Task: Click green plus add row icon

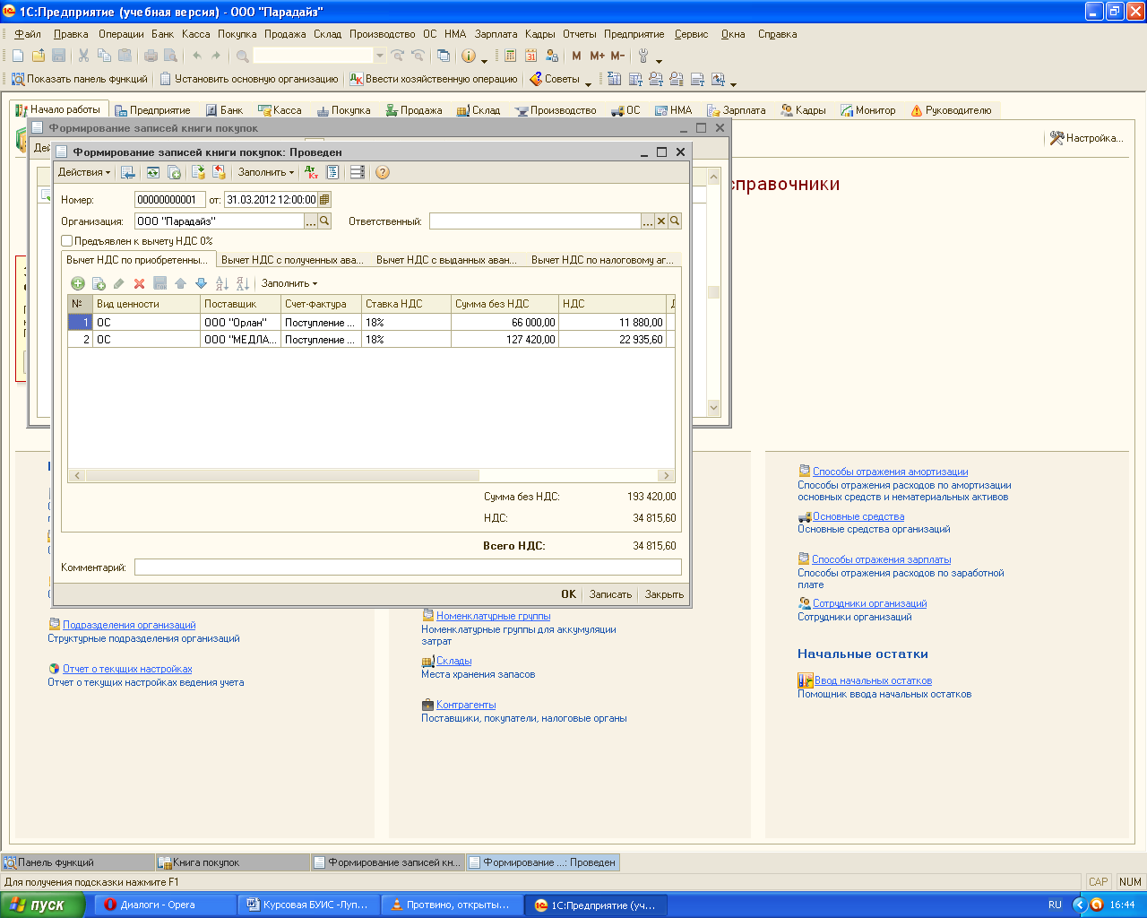Action: 78,283
